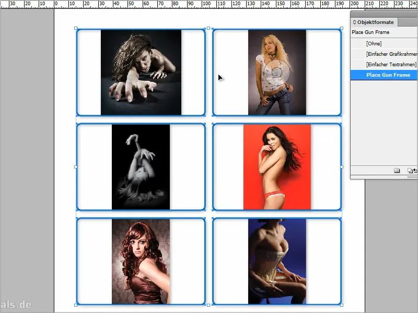This screenshot has width=418, height=313.
Task: Click the red-haired woman portrait frame
Action: coord(141,261)
